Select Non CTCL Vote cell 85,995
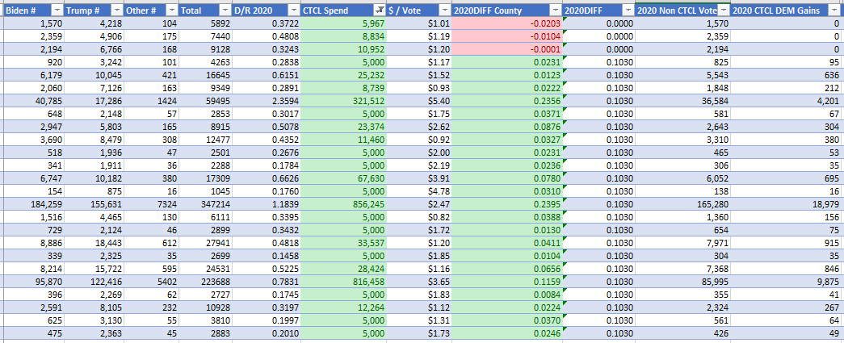The width and height of the screenshot is (844, 343). (x=682, y=281)
